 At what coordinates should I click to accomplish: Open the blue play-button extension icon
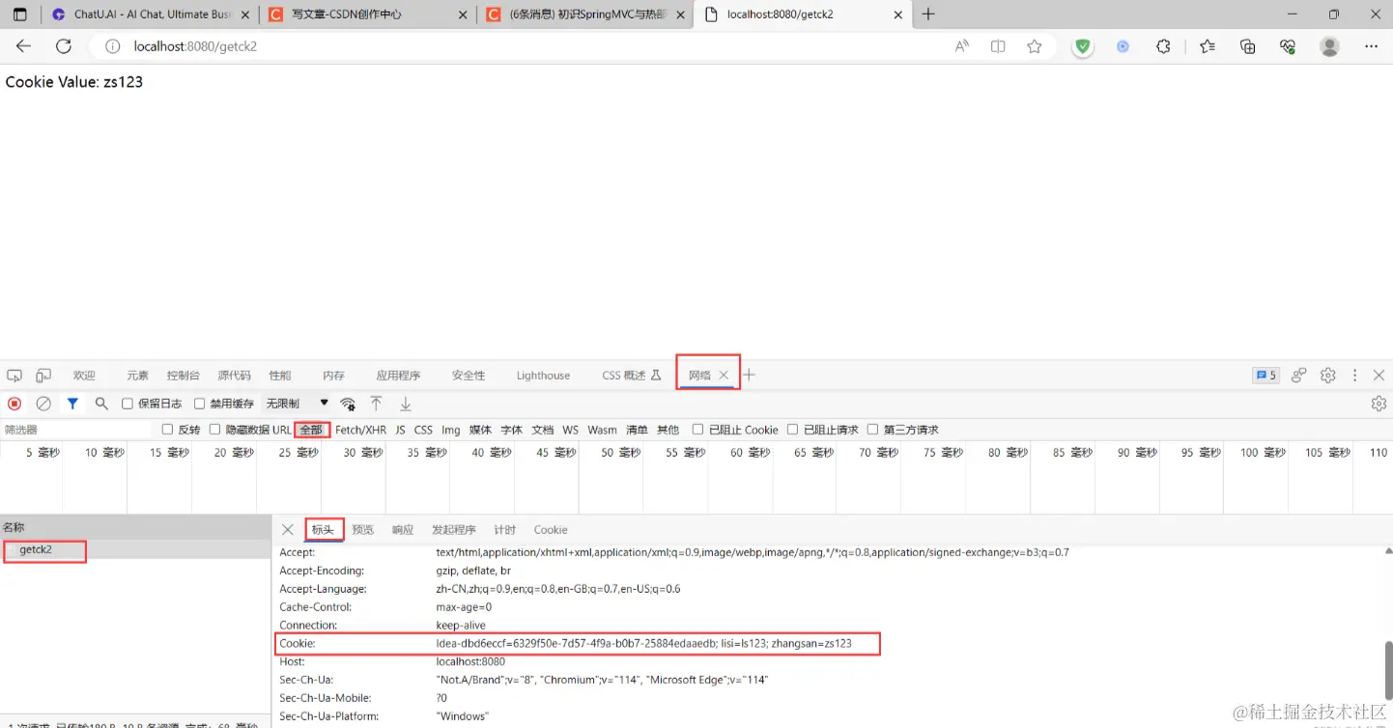click(x=1123, y=46)
